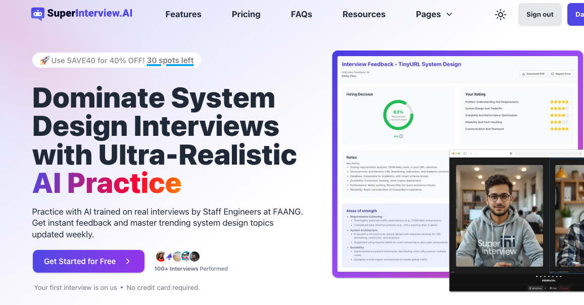The height and width of the screenshot is (305, 584).
Task: Click the 'Notes' section heading
Action: click(351, 157)
